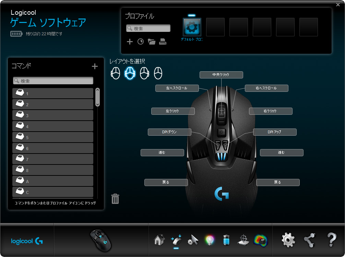Click the right 進む button label
Viewport: 345px width, 257px height.
pos(282,152)
